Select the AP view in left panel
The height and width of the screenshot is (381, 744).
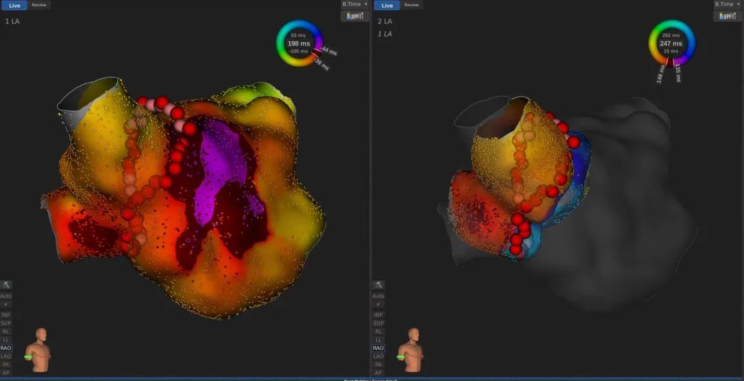point(6,373)
